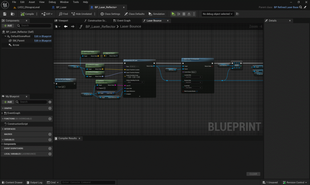Image resolution: width=310 pixels, height=185 pixels.
Task: Expand the Components variables group
Action: pos(2,144)
